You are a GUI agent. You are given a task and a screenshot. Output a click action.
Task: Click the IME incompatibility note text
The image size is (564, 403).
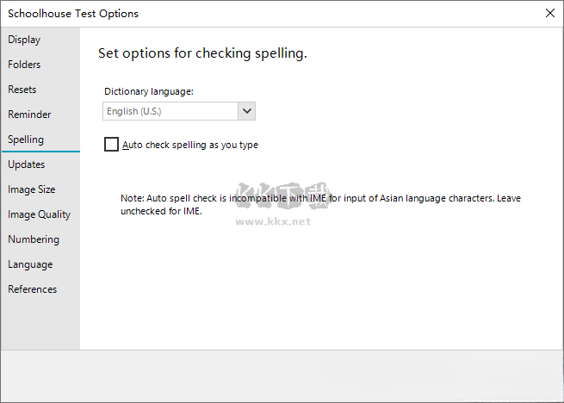(320, 204)
